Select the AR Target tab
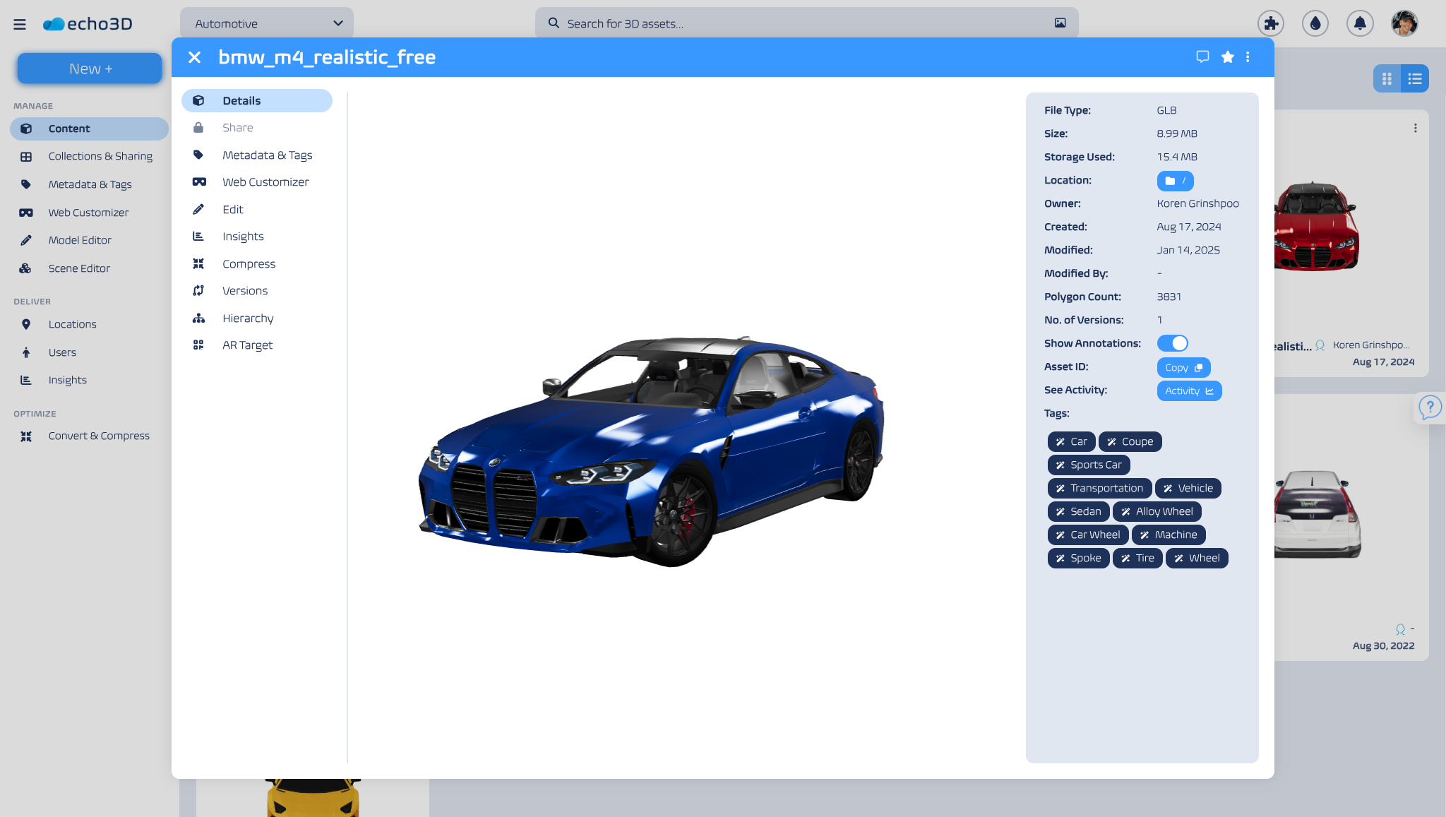The image size is (1446, 817). click(x=257, y=345)
